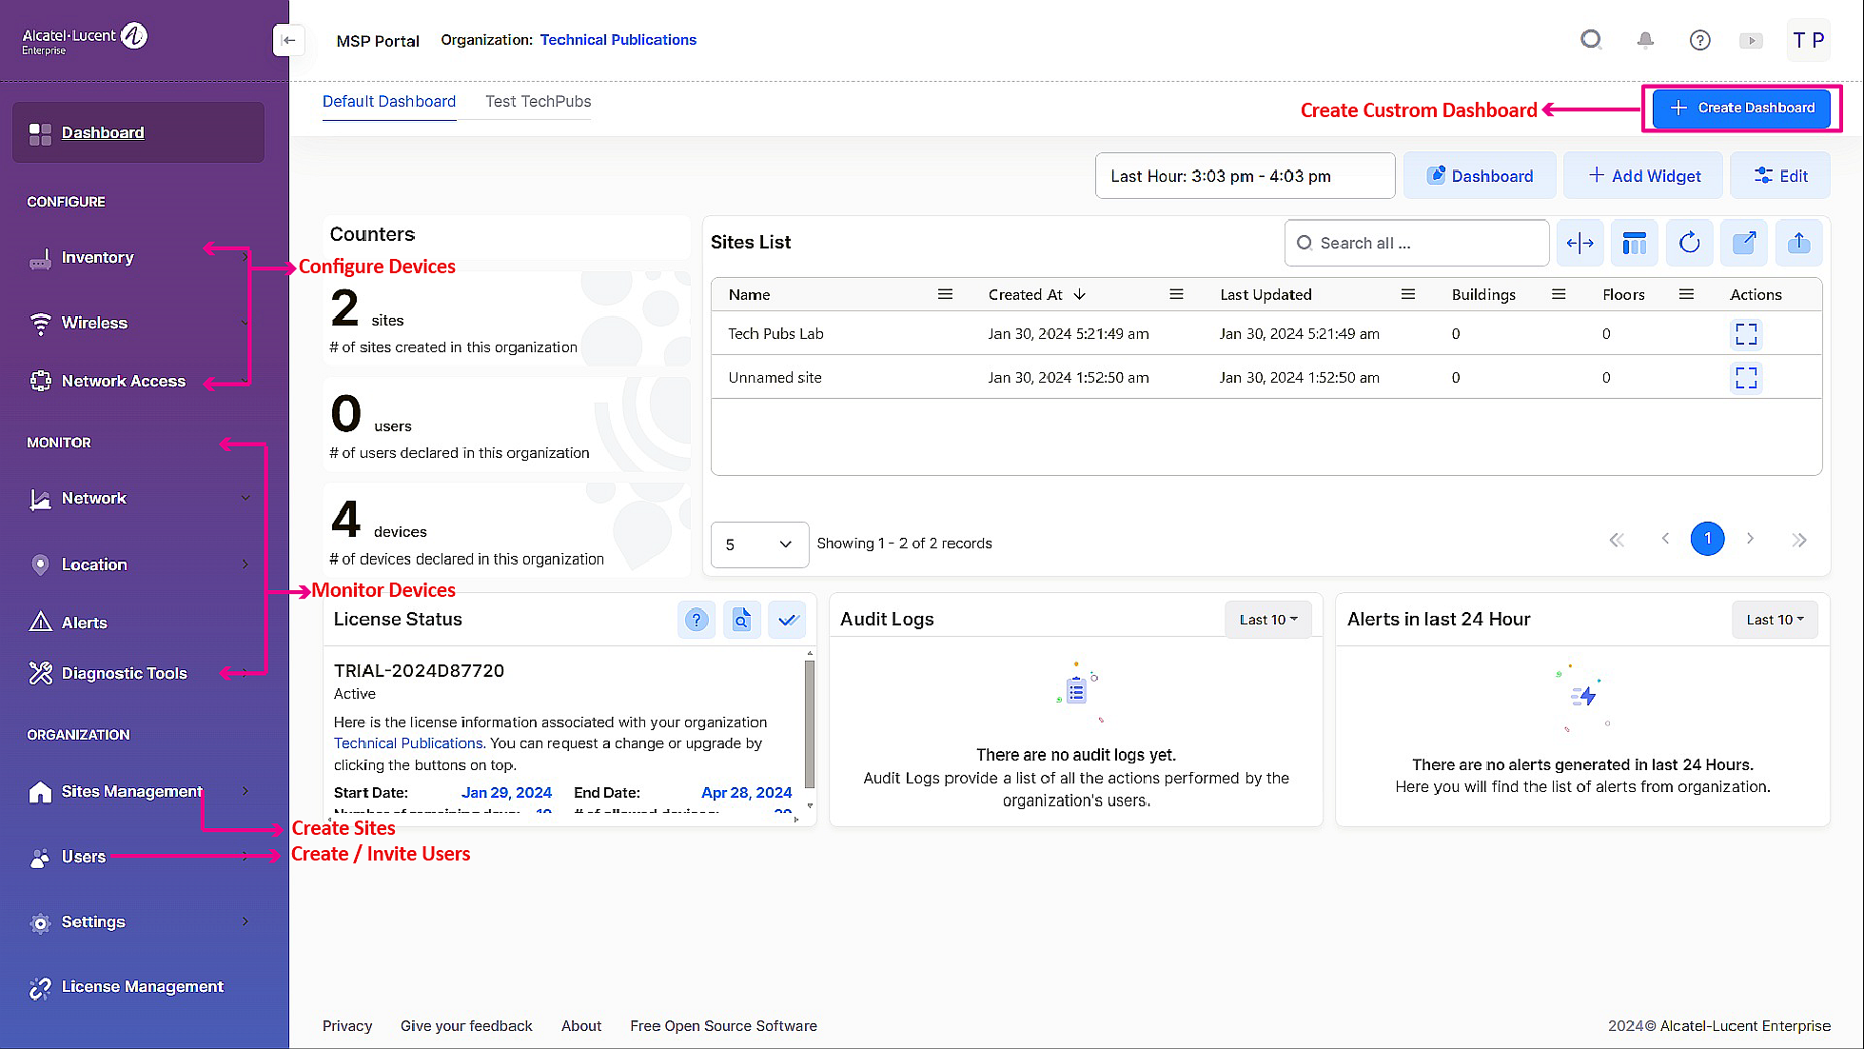Open the Alerts Last 10 dropdown
Viewport: 1864px width, 1049px height.
[x=1775, y=620]
